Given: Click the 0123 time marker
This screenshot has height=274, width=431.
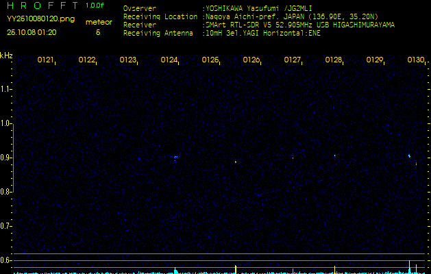Looking at the screenshot, I should click(x=128, y=60).
